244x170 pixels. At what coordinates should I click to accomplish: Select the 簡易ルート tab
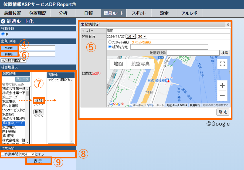coord(114,13)
